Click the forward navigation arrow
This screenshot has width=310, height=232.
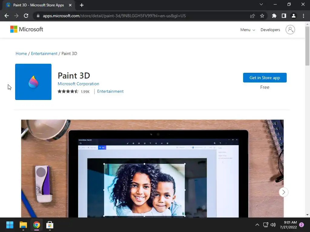click(16, 16)
